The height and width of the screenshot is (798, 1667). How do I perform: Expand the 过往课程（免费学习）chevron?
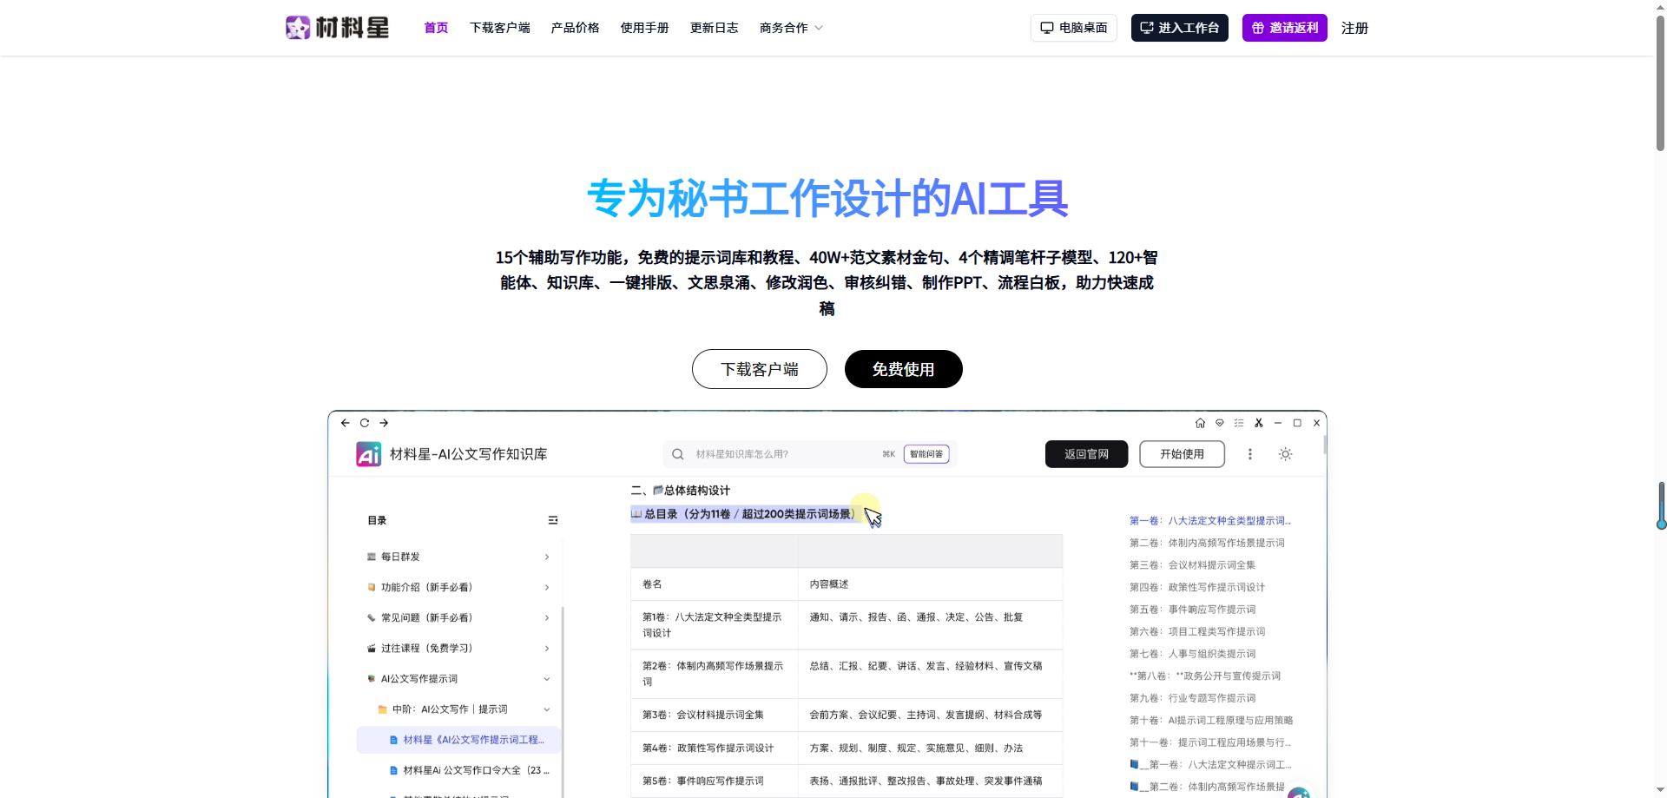pyautogui.click(x=547, y=649)
